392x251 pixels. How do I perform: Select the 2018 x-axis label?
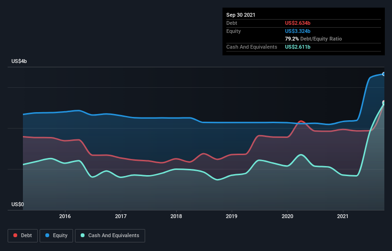coord(176,216)
